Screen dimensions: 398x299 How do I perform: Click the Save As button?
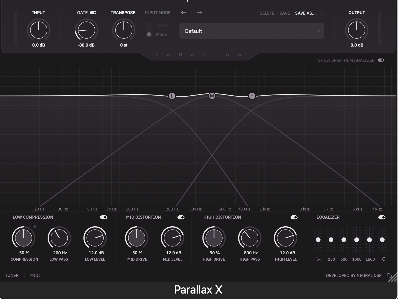pos(305,13)
